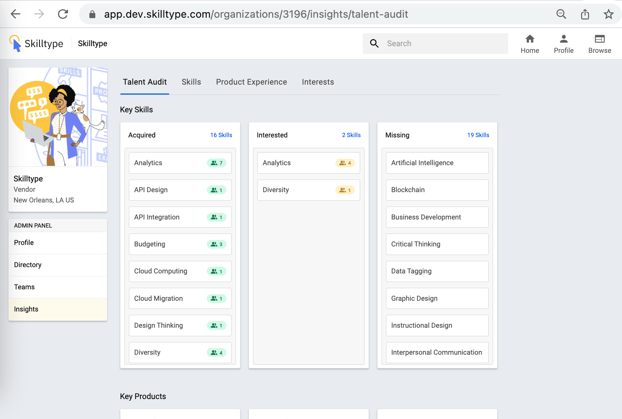Switch to the Skills tab
622x419 pixels.
191,82
